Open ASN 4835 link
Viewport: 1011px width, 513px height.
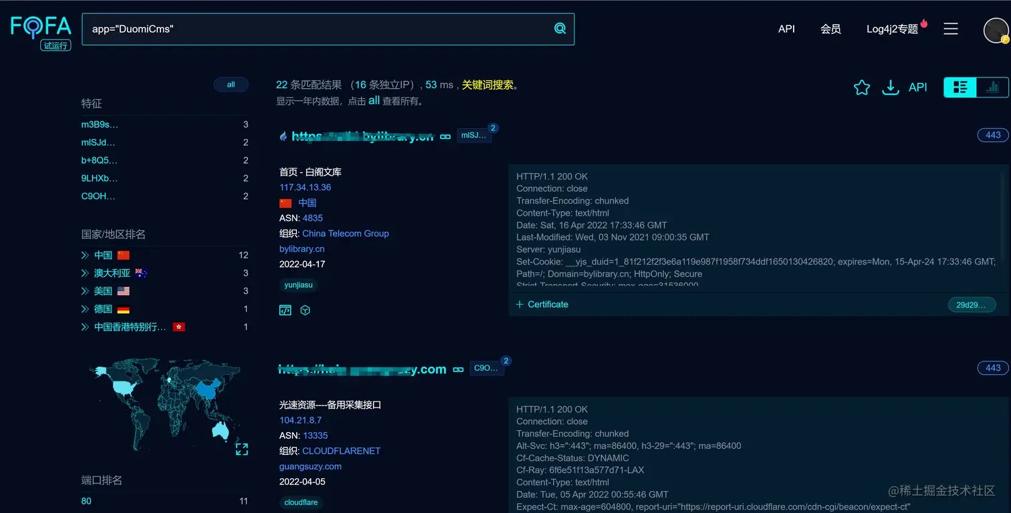pyautogui.click(x=313, y=218)
